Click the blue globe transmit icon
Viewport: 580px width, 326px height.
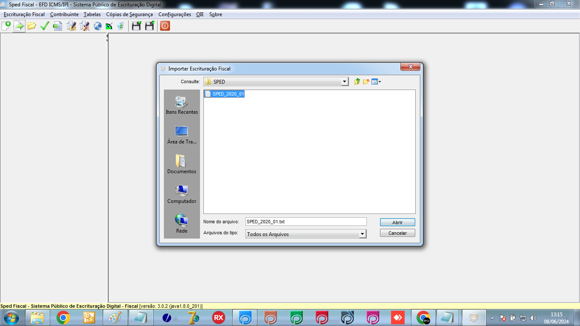tap(98, 26)
